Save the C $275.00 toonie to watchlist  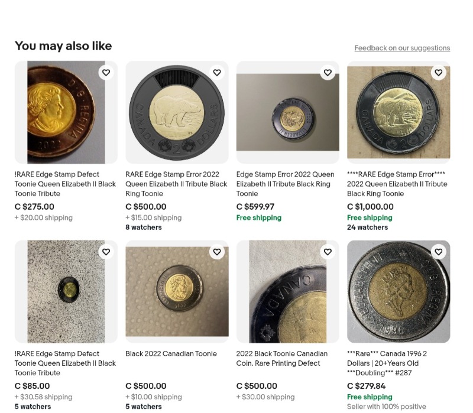click(x=106, y=73)
